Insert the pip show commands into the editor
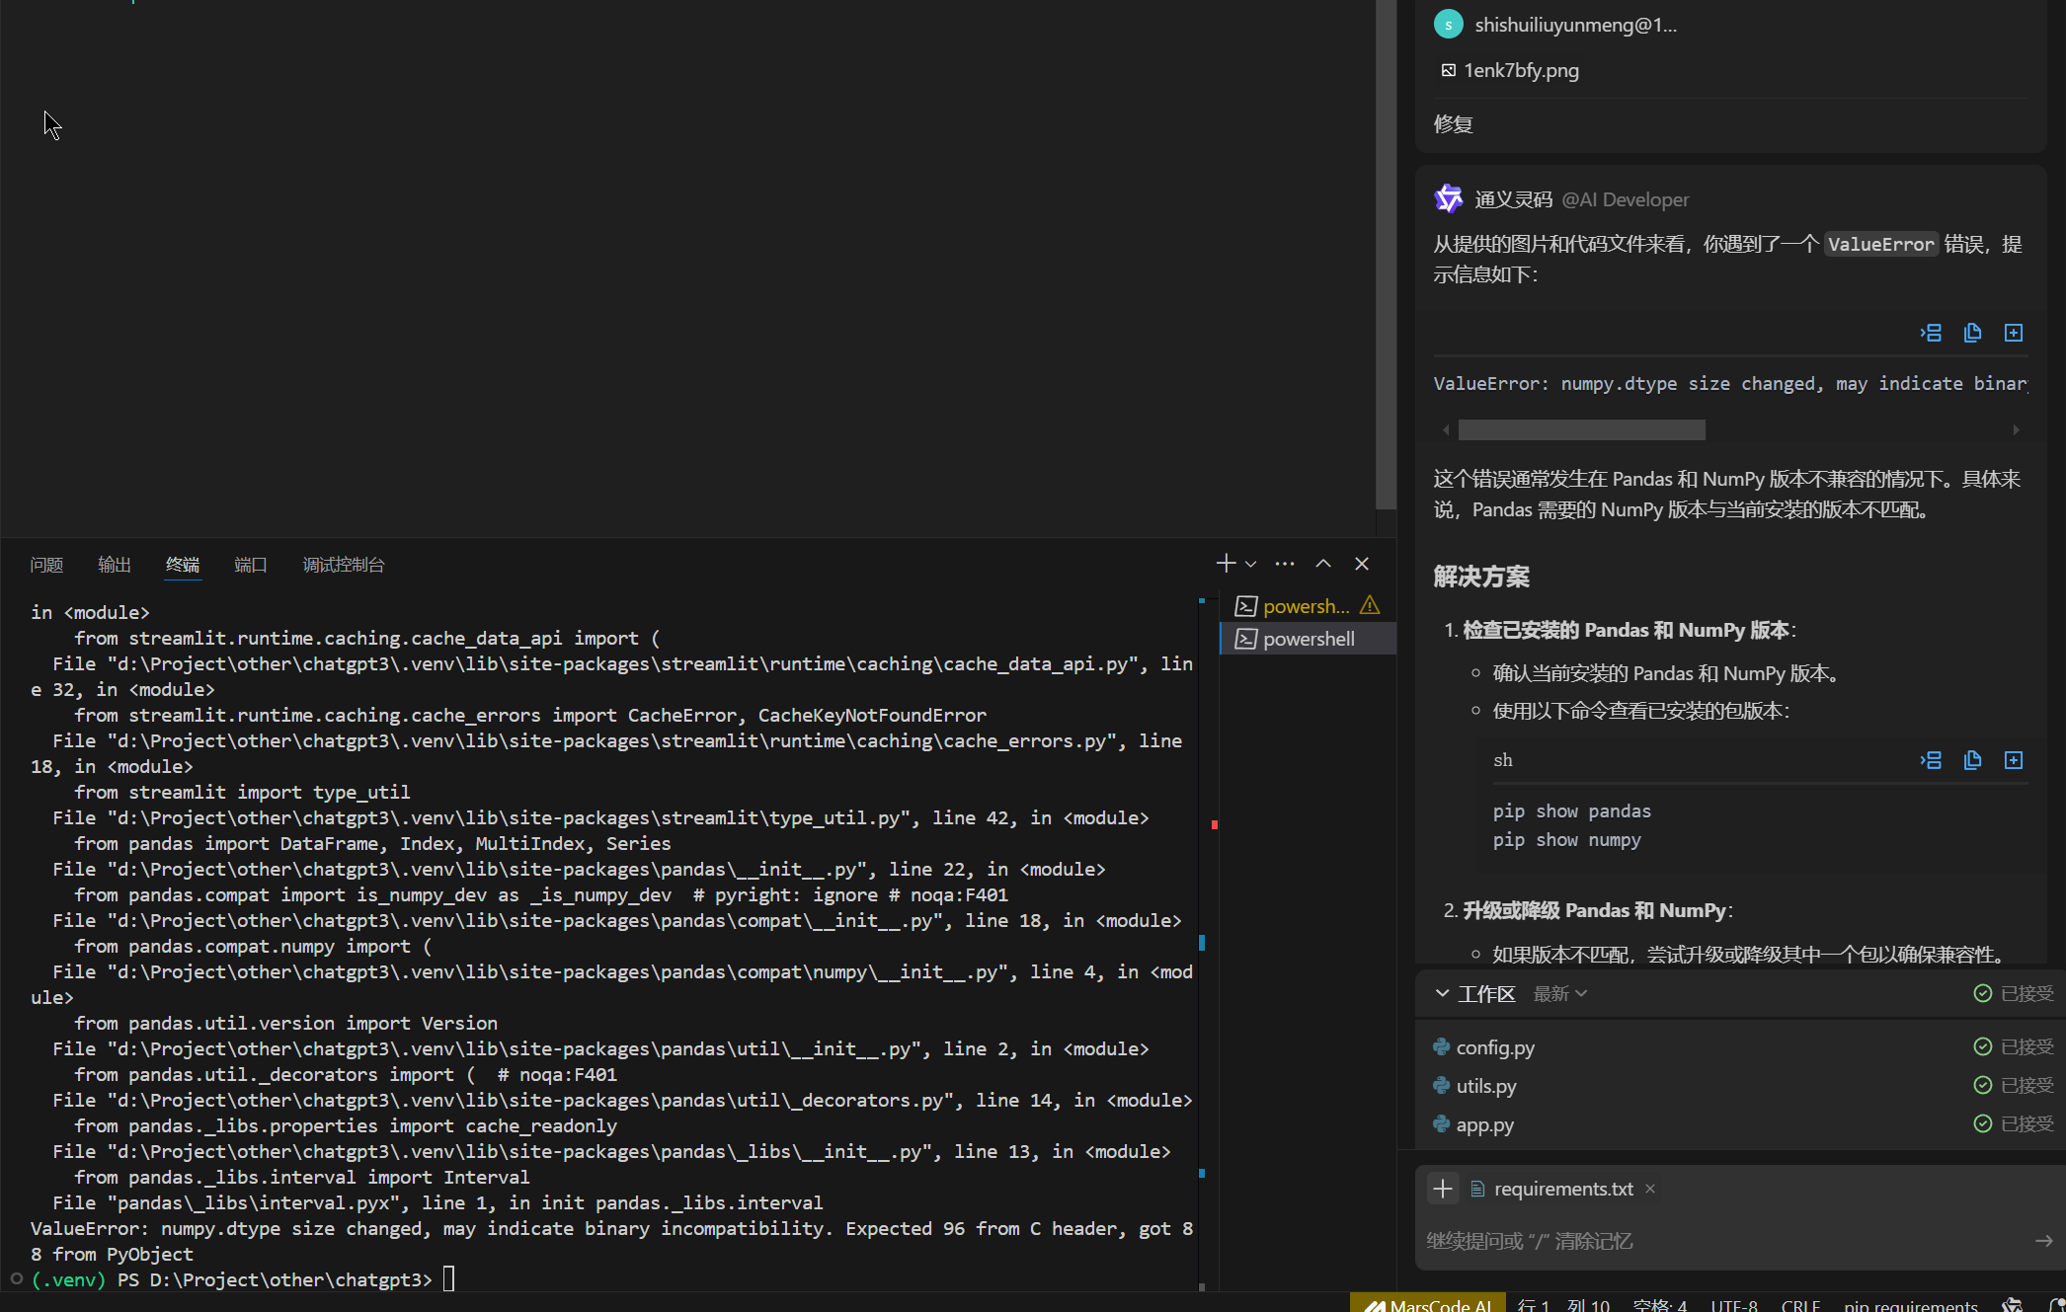 [x=1931, y=760]
